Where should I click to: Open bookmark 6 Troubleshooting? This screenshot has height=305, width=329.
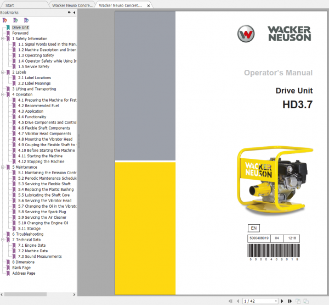tap(28, 234)
